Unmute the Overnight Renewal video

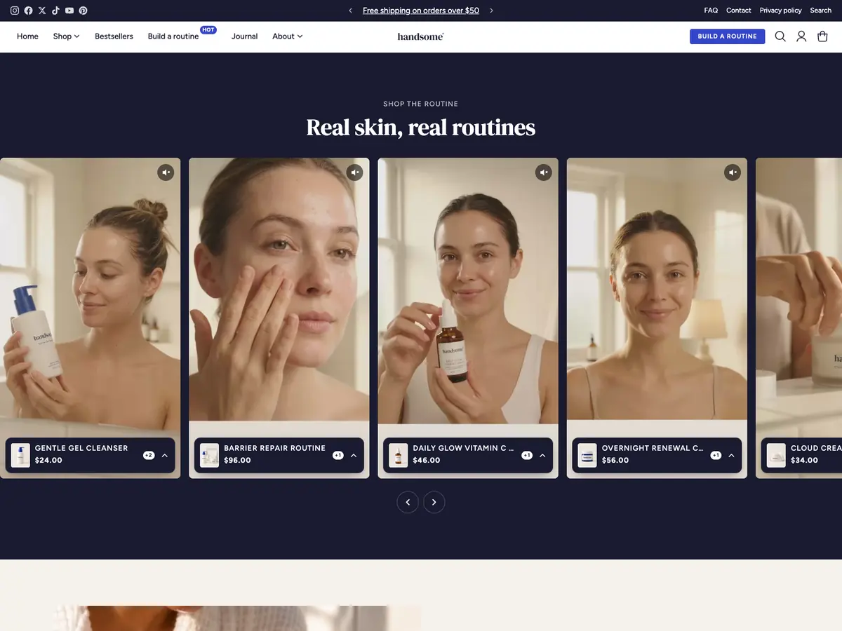pyautogui.click(x=733, y=172)
